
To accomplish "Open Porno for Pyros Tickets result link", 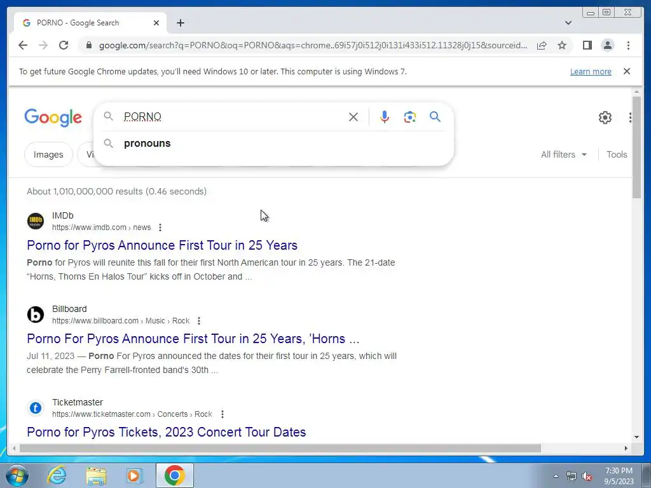I will 167,432.
